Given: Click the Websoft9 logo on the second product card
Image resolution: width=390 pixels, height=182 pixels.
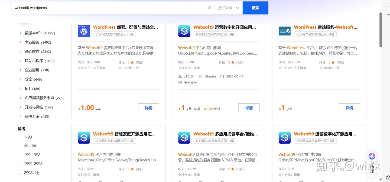Looking at the screenshot, I should pos(184,31).
